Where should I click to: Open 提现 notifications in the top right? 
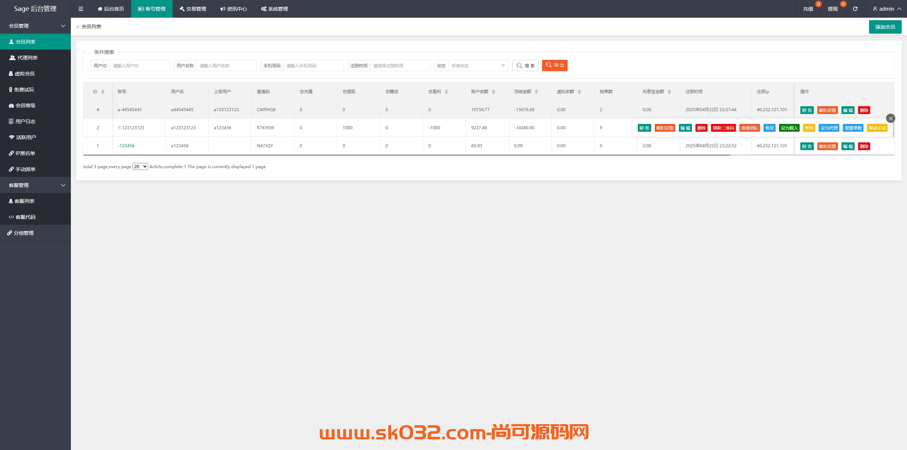click(833, 8)
